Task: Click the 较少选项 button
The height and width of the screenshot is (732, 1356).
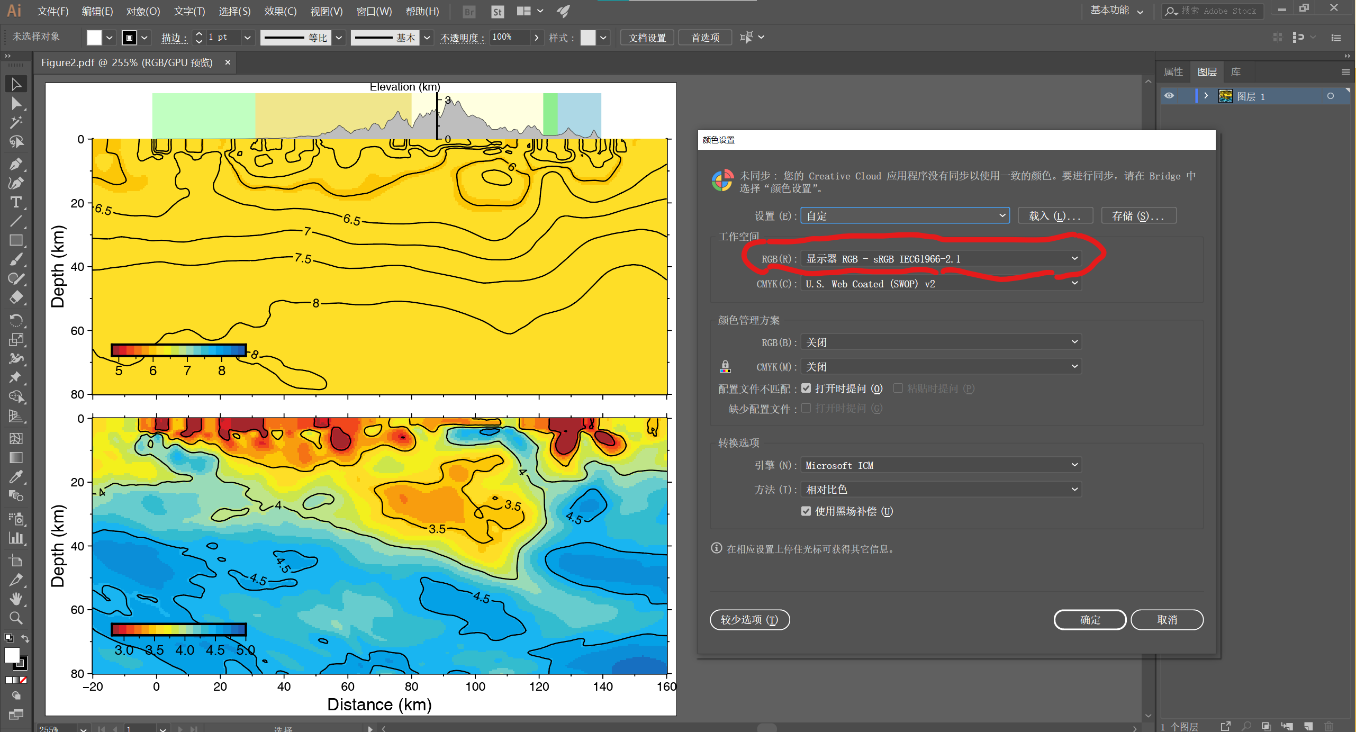Action: click(x=749, y=620)
